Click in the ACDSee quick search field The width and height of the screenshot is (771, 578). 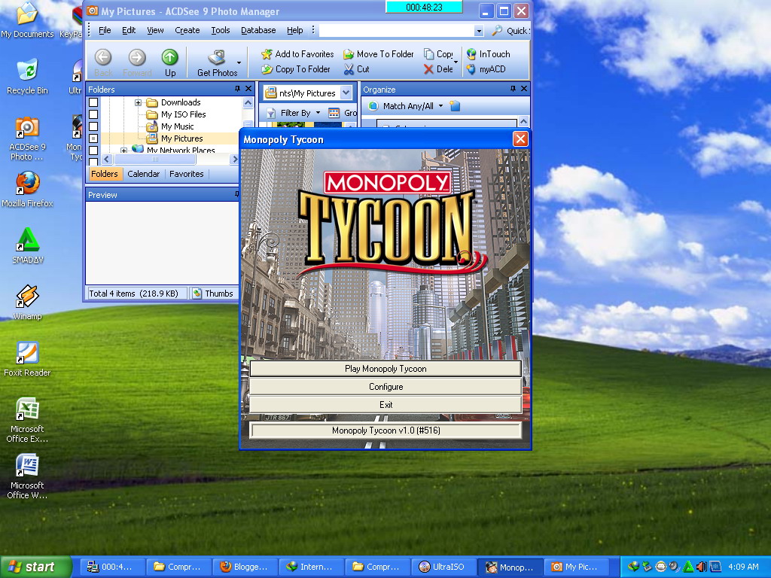click(396, 31)
